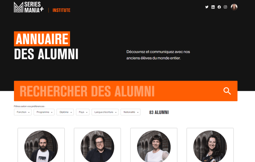Open the Instagram icon in the header
The width and height of the screenshot is (255, 162).
[x=225, y=7]
